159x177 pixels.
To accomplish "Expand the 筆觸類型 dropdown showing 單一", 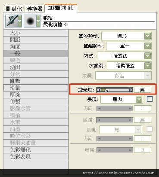I will coord(148,46).
